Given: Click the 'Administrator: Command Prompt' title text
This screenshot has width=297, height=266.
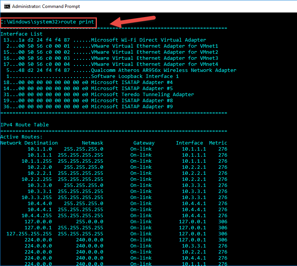Looking at the screenshot, I should pos(46,6).
